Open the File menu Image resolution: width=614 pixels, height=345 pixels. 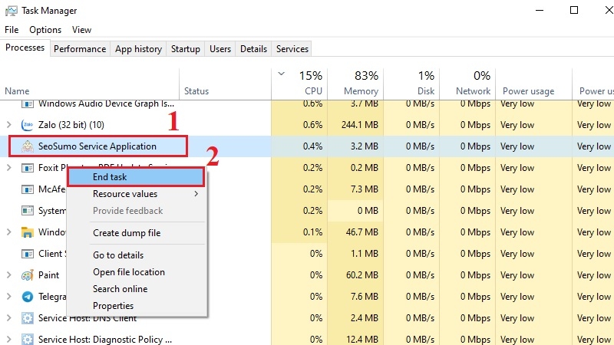pyautogui.click(x=12, y=30)
